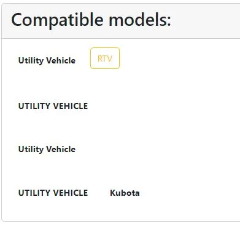Open the RTV series tag
Image resolution: width=240 pixels, height=226 pixels.
(x=105, y=58)
